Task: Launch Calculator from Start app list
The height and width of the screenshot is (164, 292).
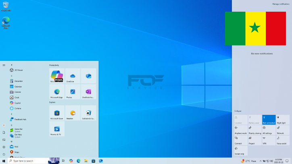Action: pyautogui.click(x=19, y=81)
